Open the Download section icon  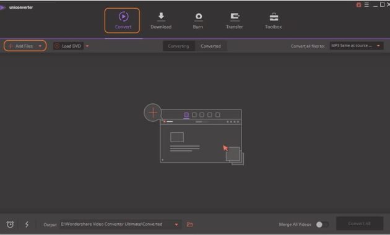[161, 17]
